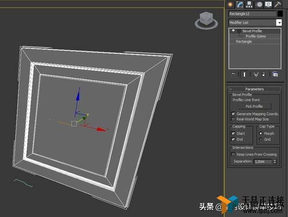288x217 pixels.
Task: Select Bevel Profile in modifier stack
Action: 252,31
